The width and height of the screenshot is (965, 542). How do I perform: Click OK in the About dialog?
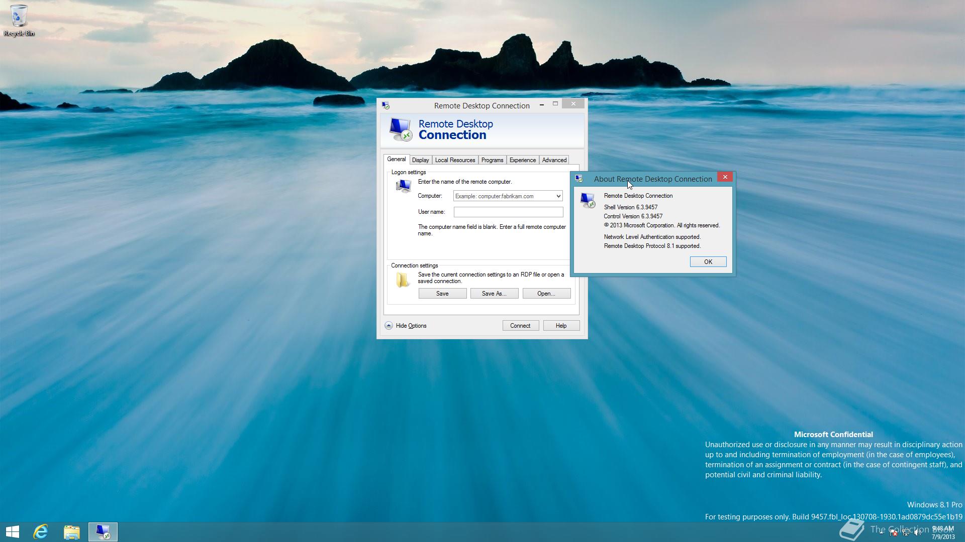click(x=708, y=262)
